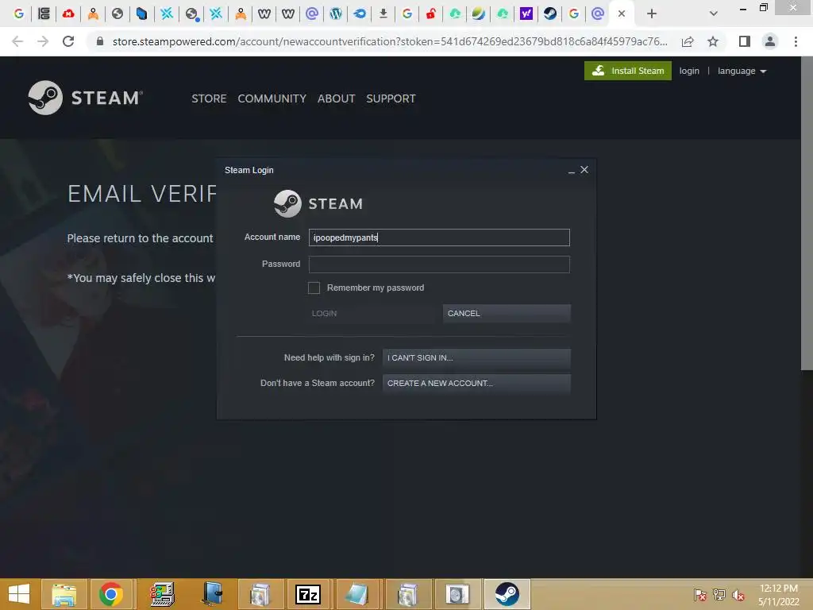The image size is (813, 610).
Task: Open the STORE menu
Action: point(209,98)
